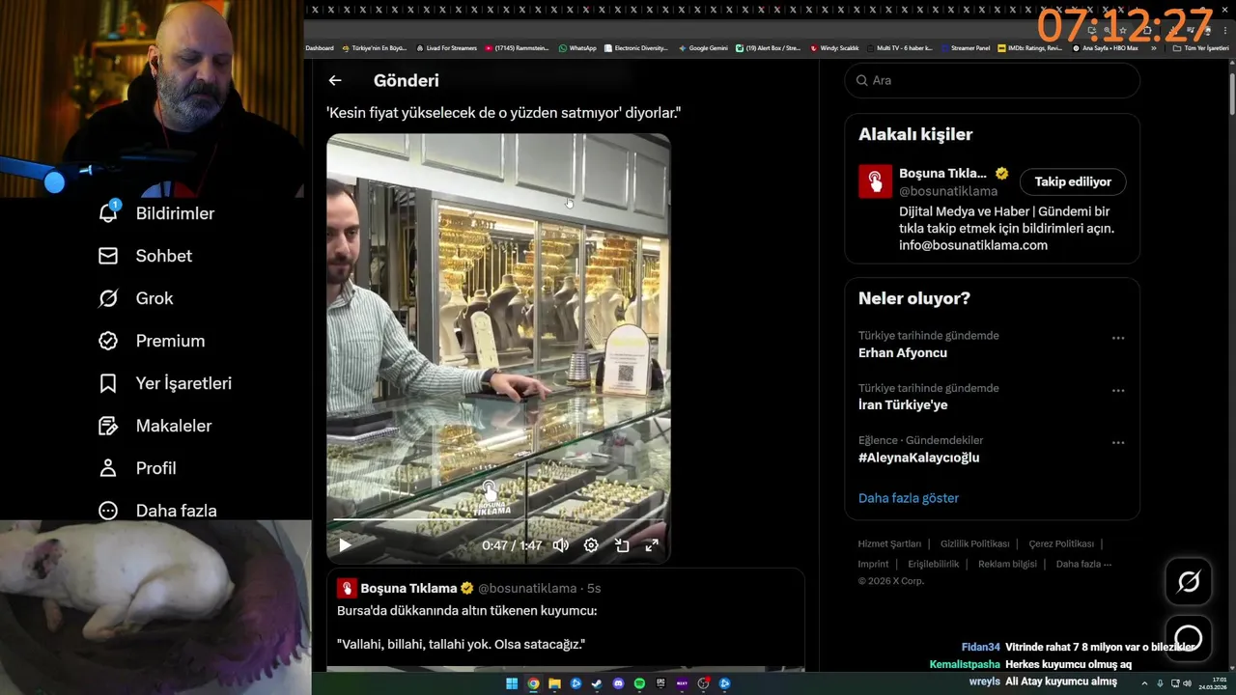Viewport: 1236px width, 695px height.
Task: Open Spotify from the taskbar
Action: 639,683
